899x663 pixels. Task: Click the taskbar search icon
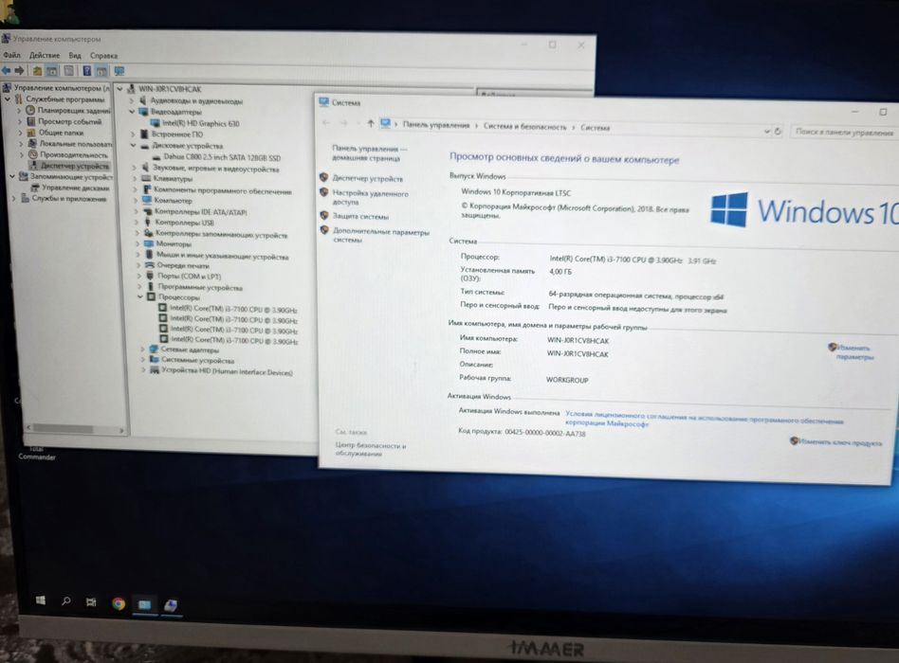(66, 600)
